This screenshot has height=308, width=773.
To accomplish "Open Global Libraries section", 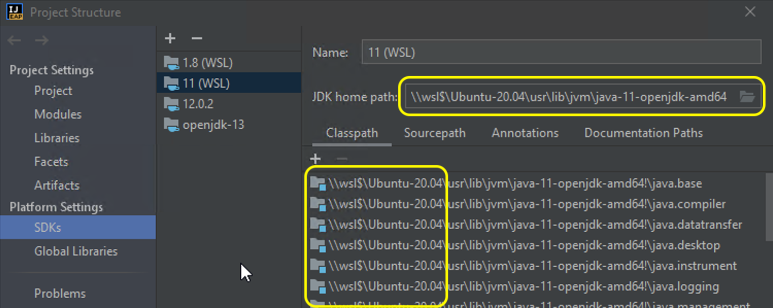I will pyautogui.click(x=76, y=251).
